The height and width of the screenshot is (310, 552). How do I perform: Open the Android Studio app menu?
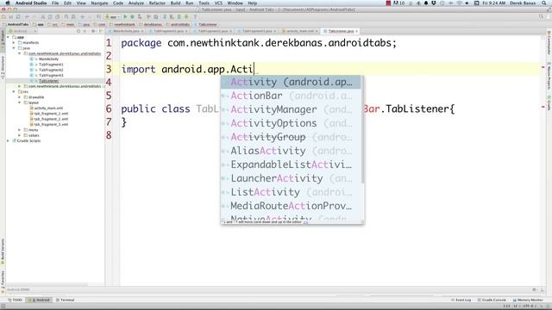coord(31,3)
